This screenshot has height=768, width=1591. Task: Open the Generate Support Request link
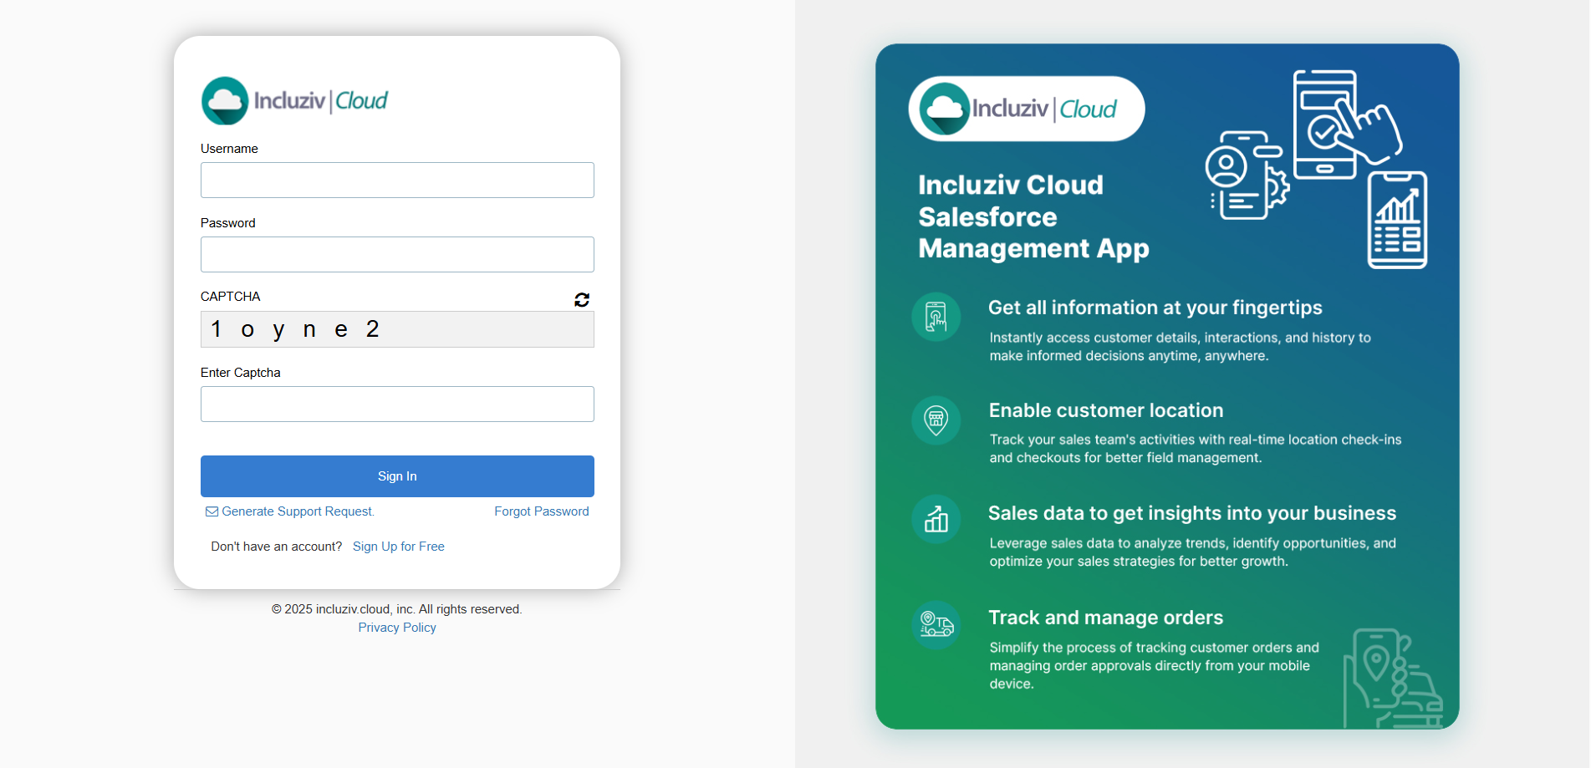[298, 511]
